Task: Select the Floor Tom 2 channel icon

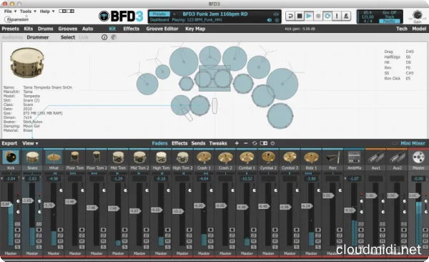Action: click(97, 157)
